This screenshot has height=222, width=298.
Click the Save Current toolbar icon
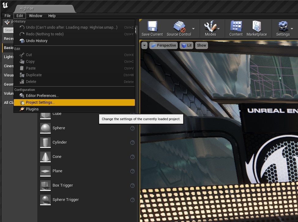(152, 27)
